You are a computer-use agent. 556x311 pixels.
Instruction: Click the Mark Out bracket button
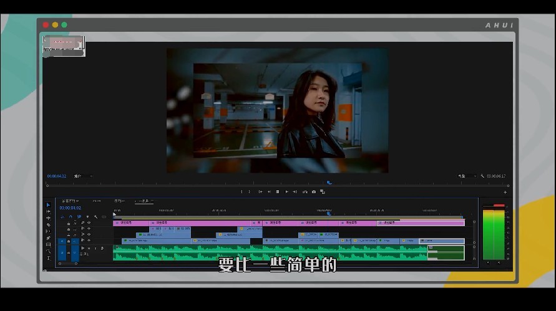tap(250, 191)
